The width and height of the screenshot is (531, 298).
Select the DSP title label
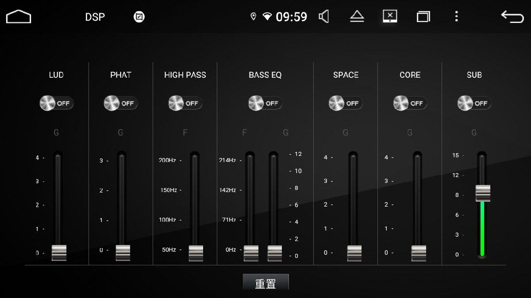[95, 17]
